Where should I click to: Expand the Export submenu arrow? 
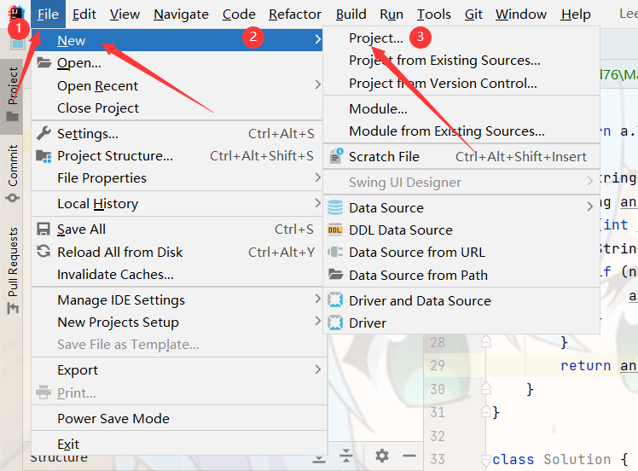[x=317, y=369]
